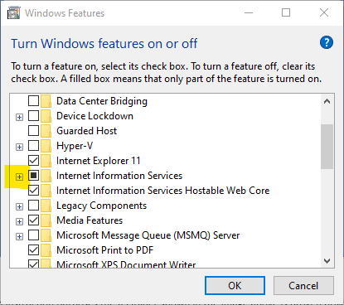Select the Internet Explorer 11 label
The width and height of the screenshot is (344, 305).
[99, 161]
